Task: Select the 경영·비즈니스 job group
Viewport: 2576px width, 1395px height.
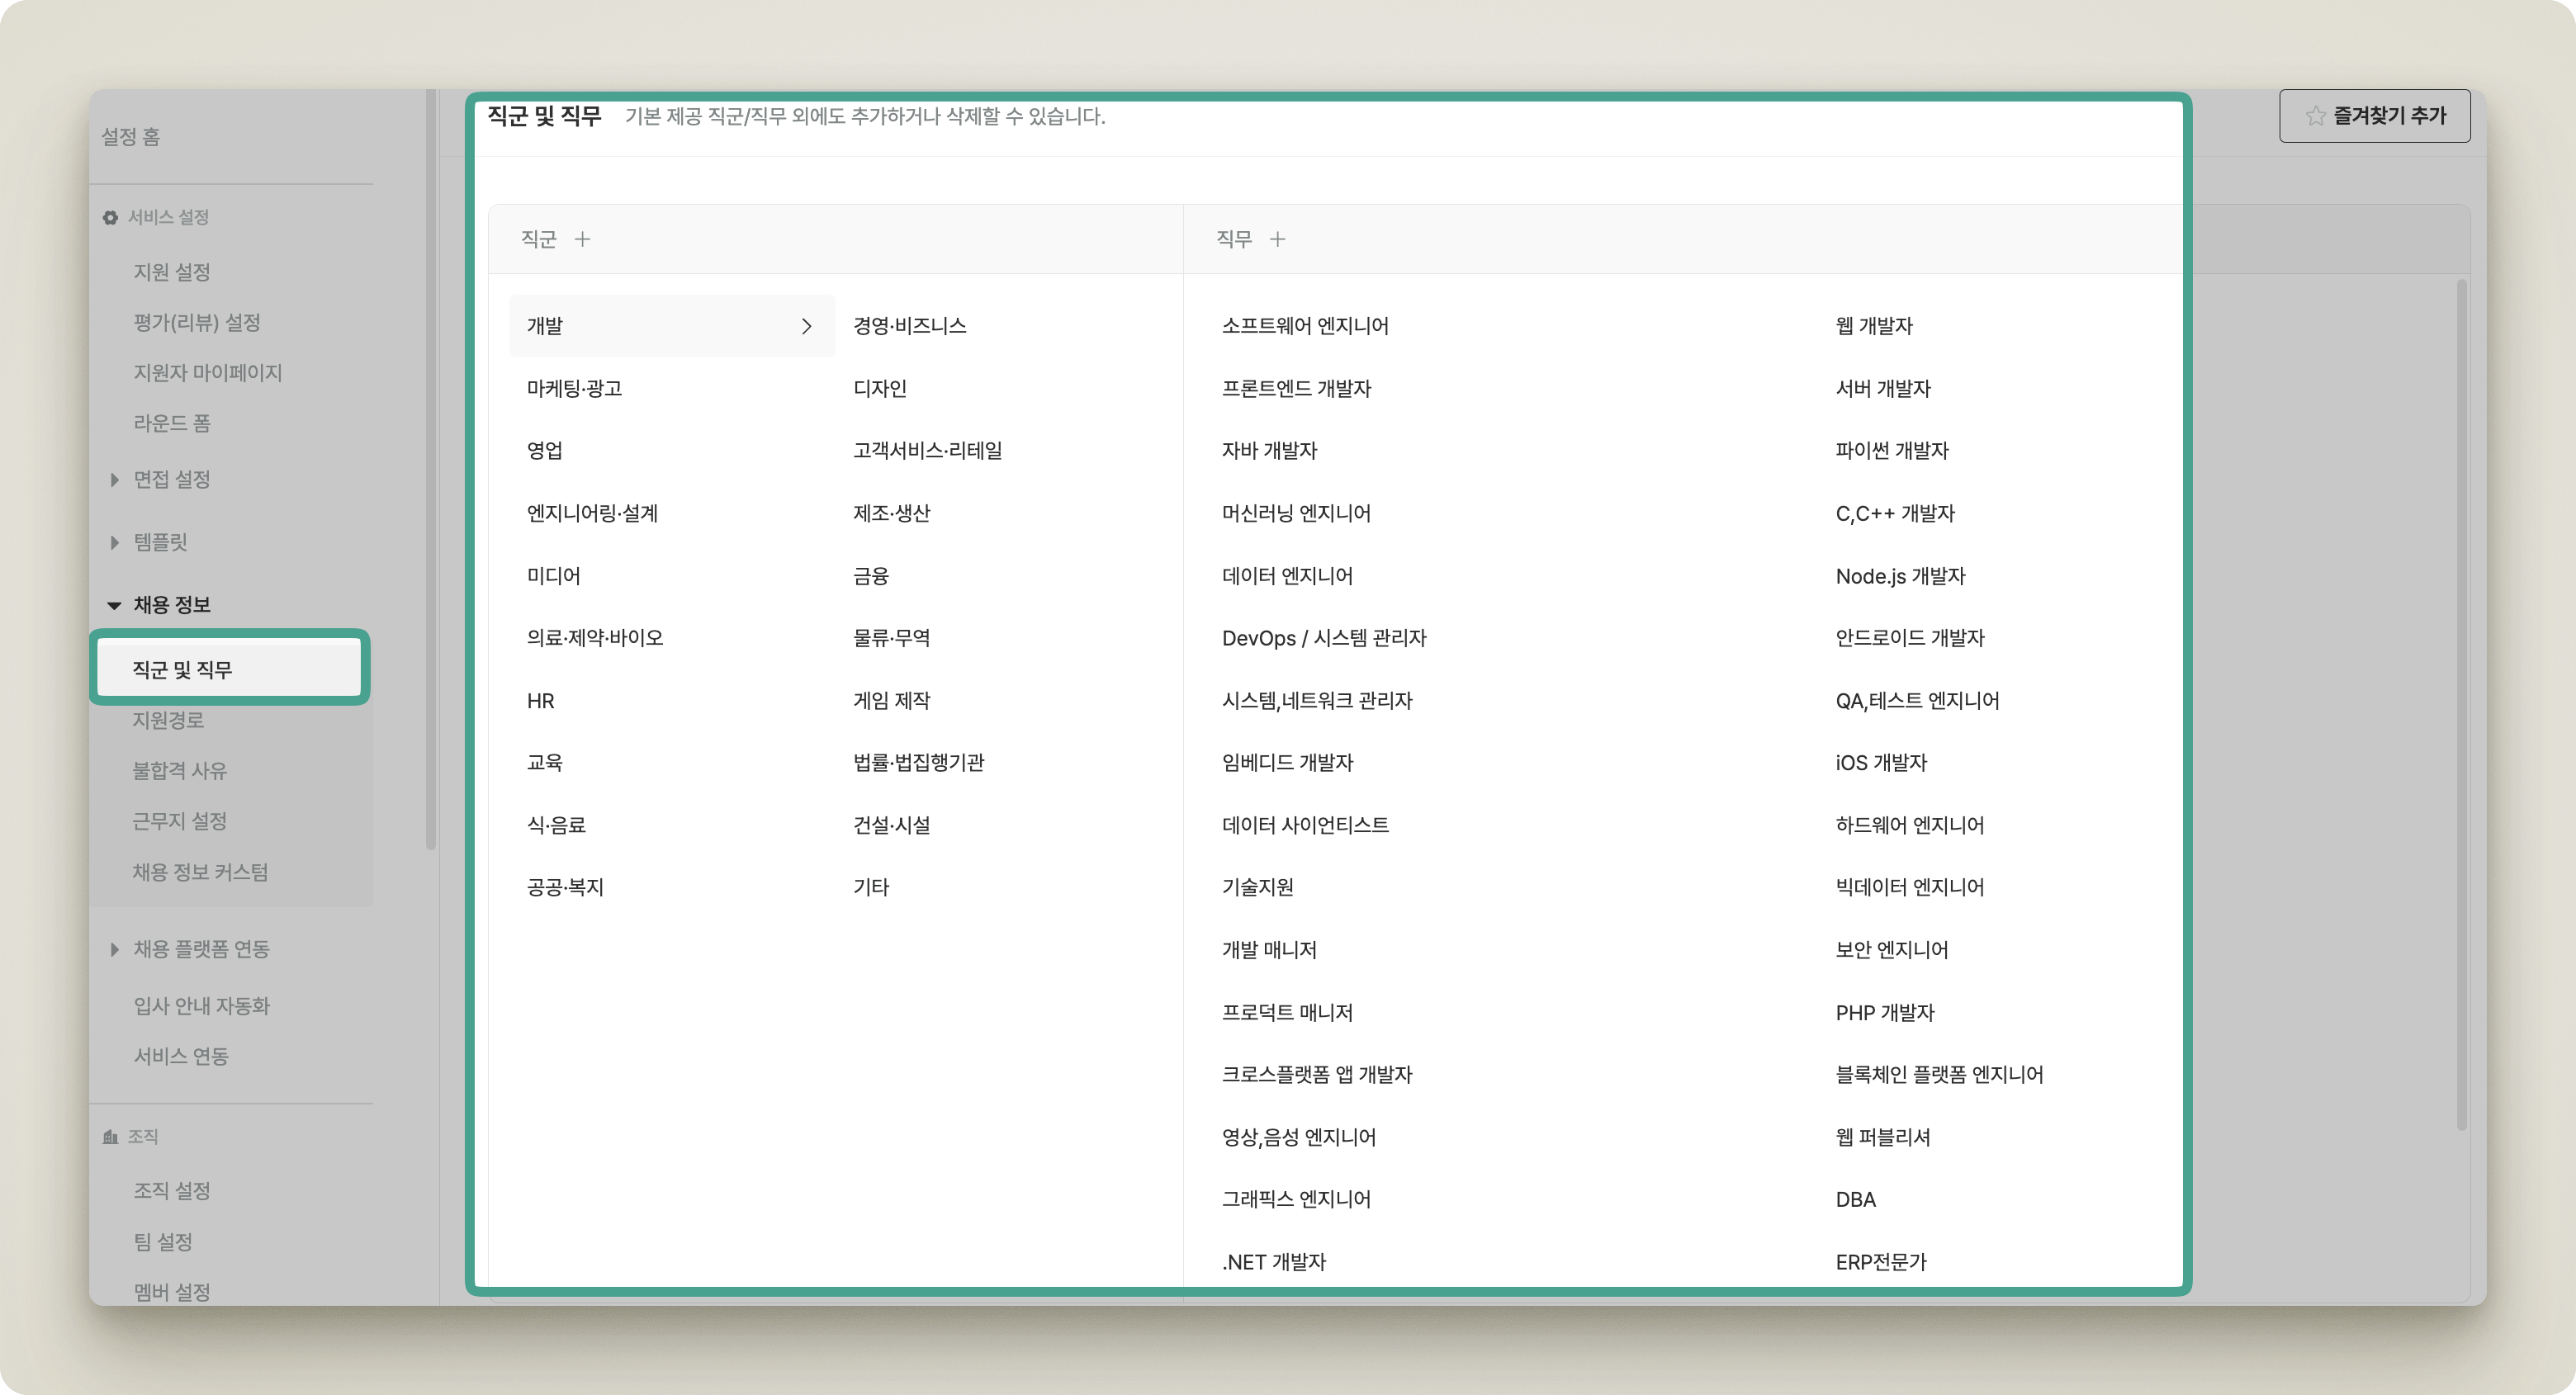Action: (x=909, y=326)
